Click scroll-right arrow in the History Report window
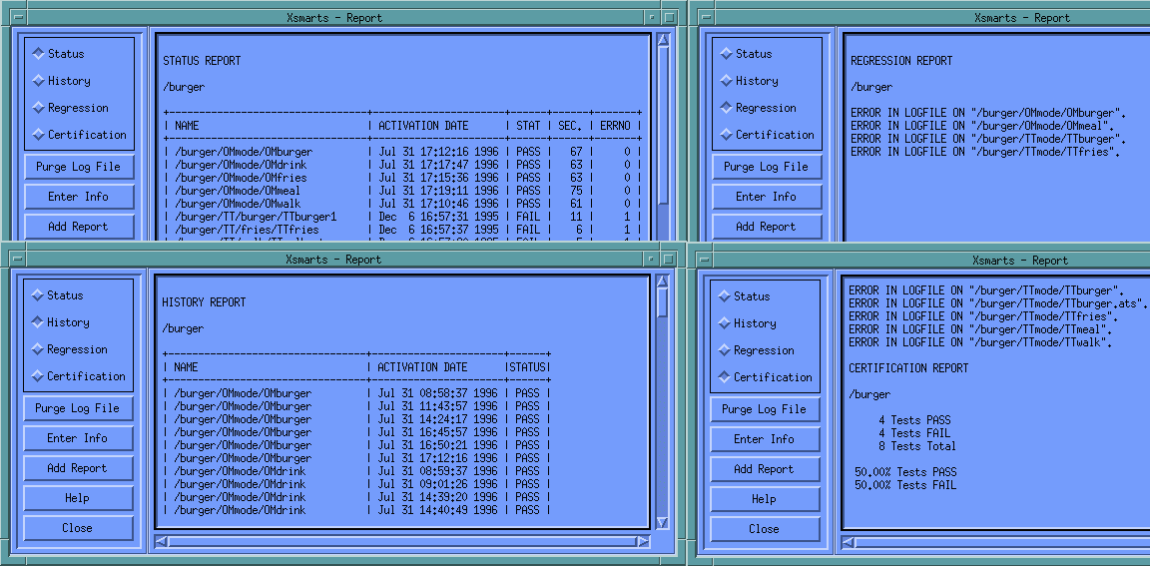Image resolution: width=1150 pixels, height=566 pixels. (644, 542)
